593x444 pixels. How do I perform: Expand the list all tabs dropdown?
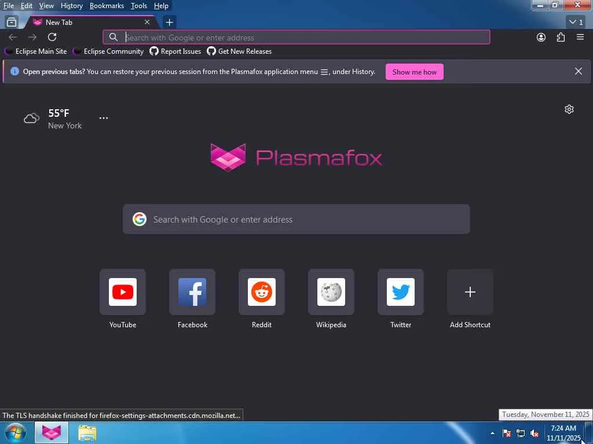[x=576, y=23]
